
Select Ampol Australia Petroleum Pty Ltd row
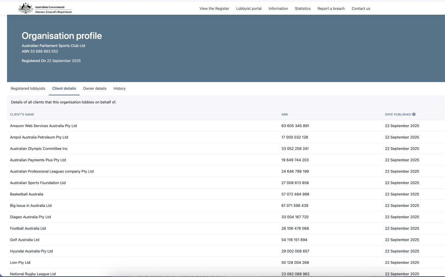[226, 137]
